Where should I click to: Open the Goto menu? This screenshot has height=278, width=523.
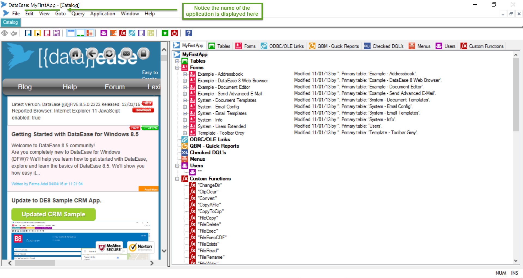click(x=60, y=14)
